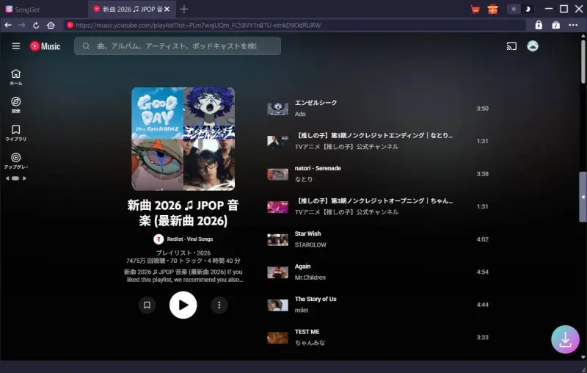Open the browser three-dot more menu
Image resolution: width=587 pixels, height=373 pixels.
(x=573, y=25)
